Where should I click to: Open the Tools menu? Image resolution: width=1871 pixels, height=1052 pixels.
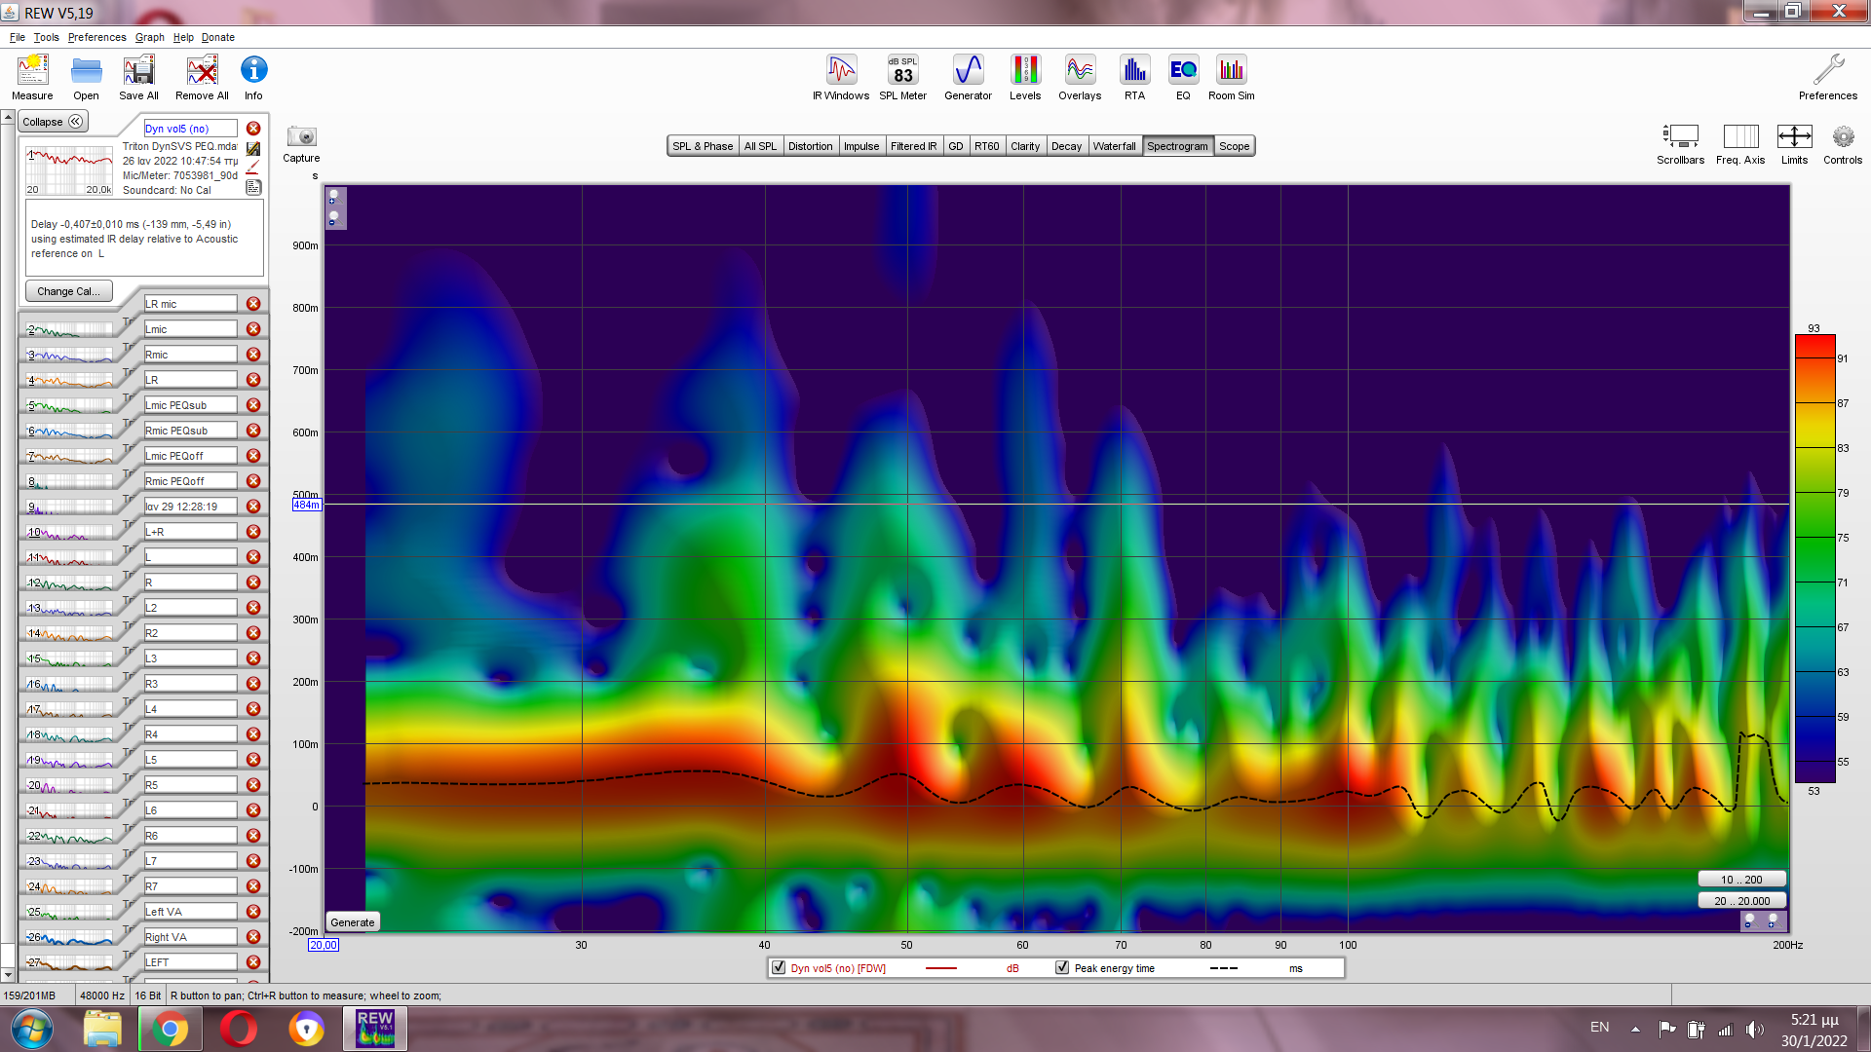46,37
